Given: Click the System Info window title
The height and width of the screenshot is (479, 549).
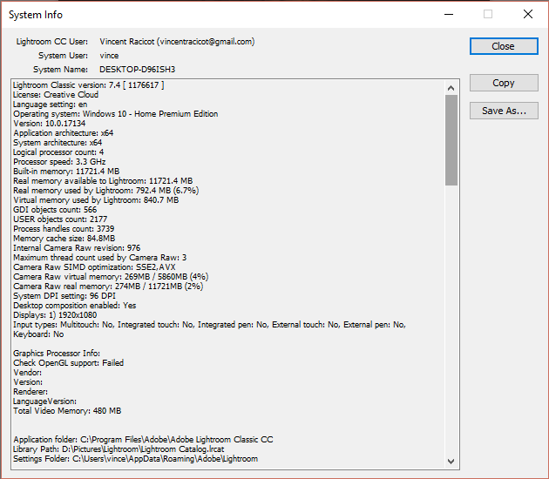Looking at the screenshot, I should [x=36, y=15].
